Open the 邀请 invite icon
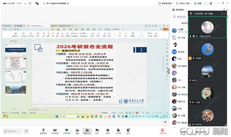Viewport: 231px width, 137px height. 77,130
